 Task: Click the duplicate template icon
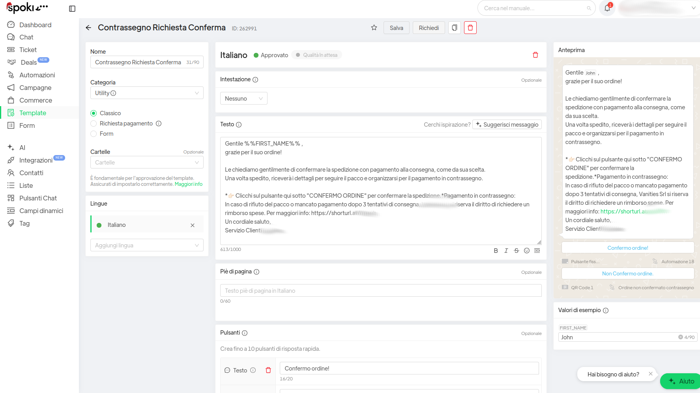tap(454, 28)
